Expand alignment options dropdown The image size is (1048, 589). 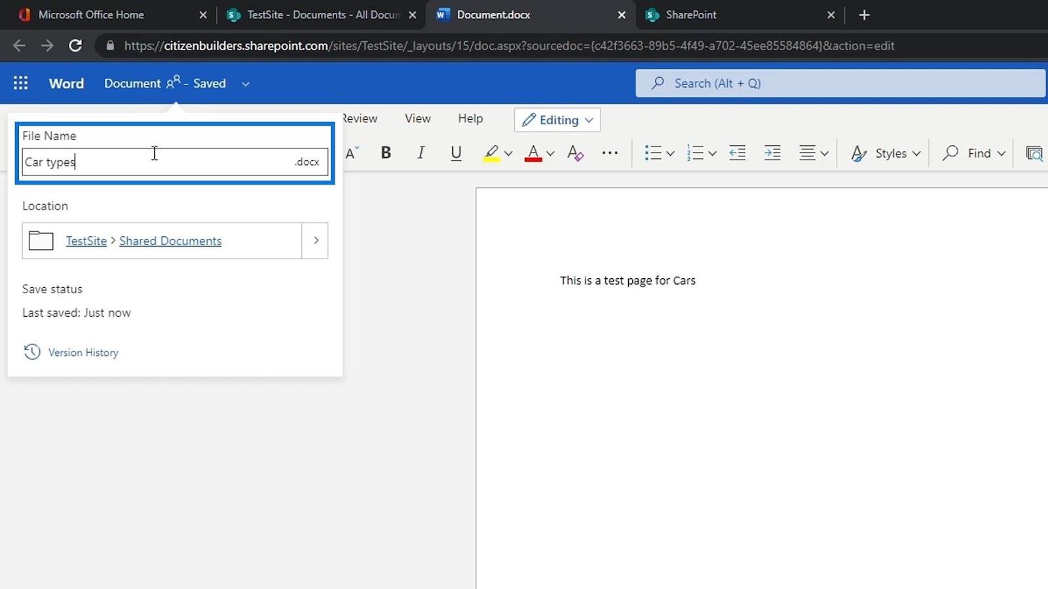tap(825, 154)
